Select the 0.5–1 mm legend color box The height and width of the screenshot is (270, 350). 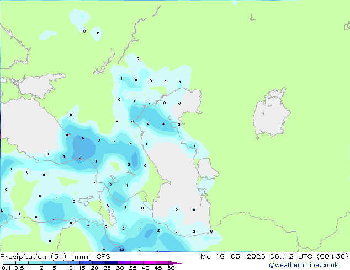click(22, 263)
